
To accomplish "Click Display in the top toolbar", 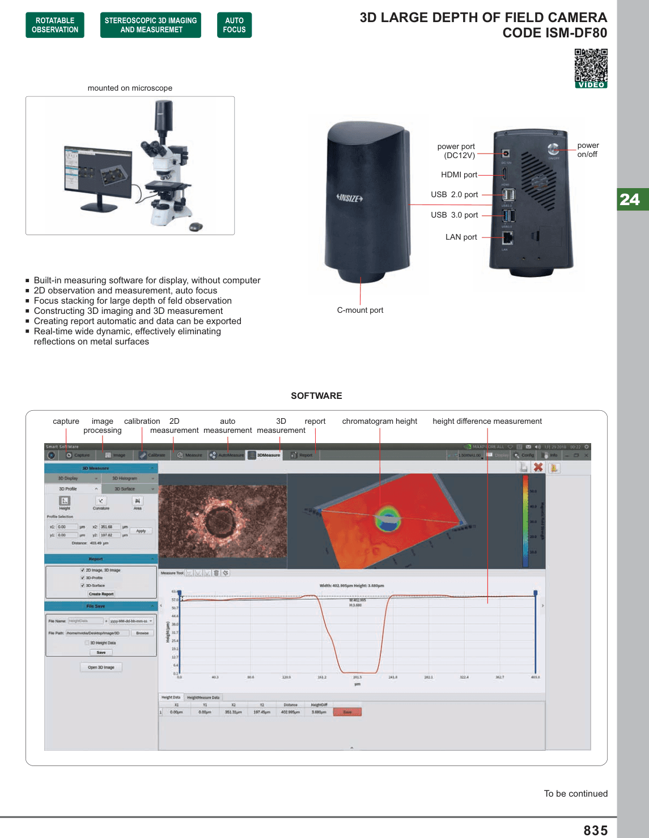I will point(498,455).
